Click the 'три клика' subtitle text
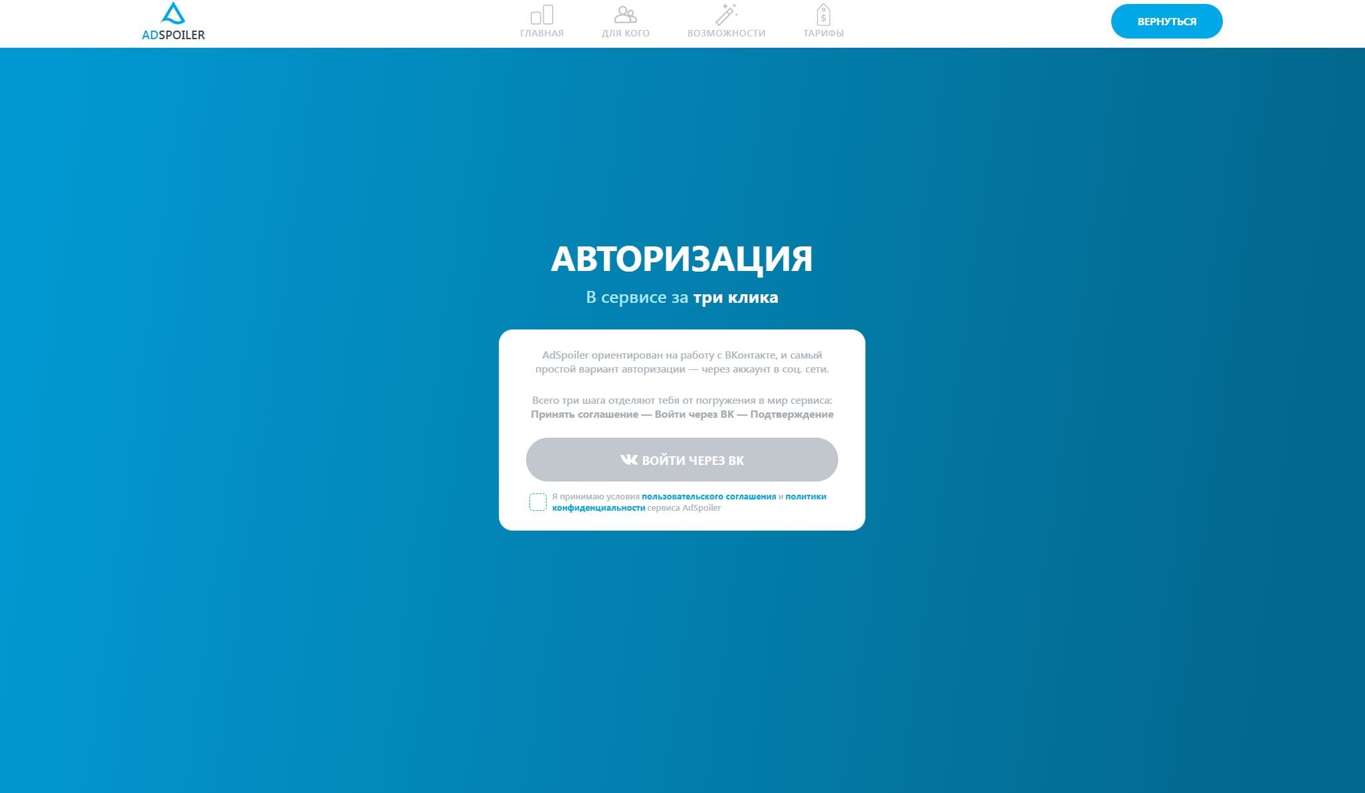1365x793 pixels. 735,298
